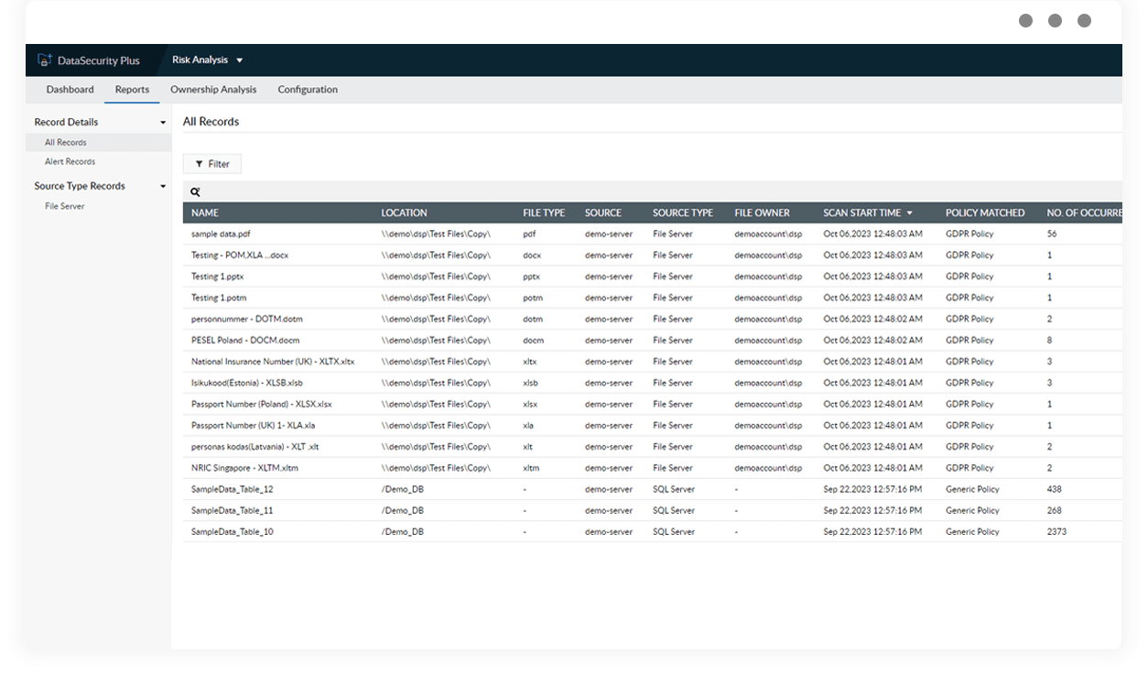Screen dimensions: 1148x676
Task: Collapse the Record Details section
Action: click(163, 121)
